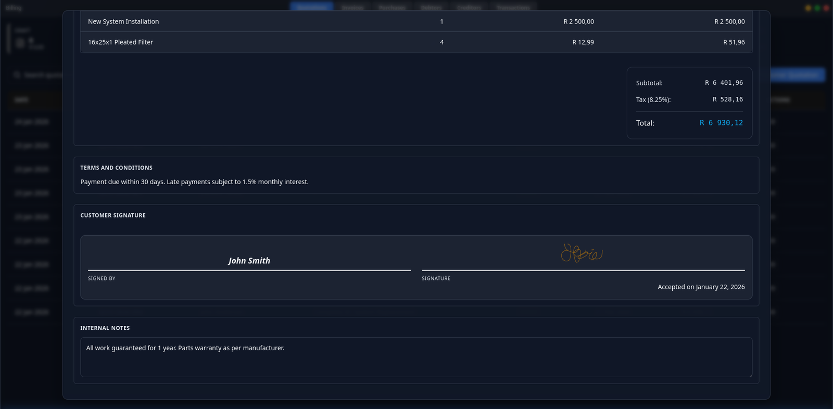
Task: Click the payment terms text paragraph
Action: click(194, 182)
